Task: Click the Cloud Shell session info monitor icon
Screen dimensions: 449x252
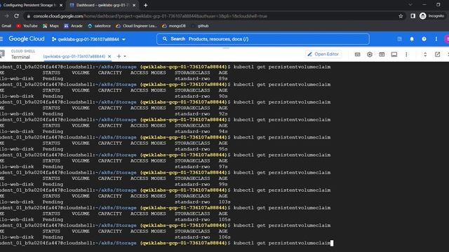Action: [394, 55]
